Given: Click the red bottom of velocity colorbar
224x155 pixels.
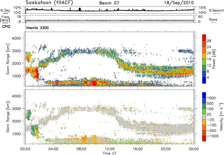Looking at the screenshot, I should click(204, 138).
